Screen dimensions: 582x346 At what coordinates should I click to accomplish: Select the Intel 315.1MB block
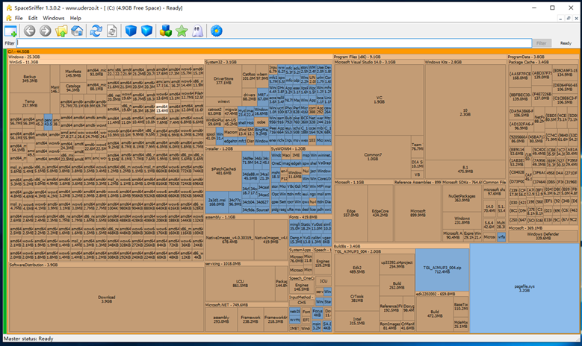[356, 321]
